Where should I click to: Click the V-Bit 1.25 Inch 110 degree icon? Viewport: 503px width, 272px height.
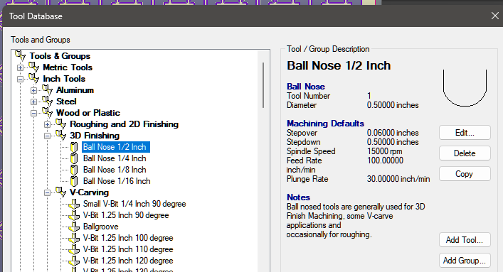click(x=74, y=249)
